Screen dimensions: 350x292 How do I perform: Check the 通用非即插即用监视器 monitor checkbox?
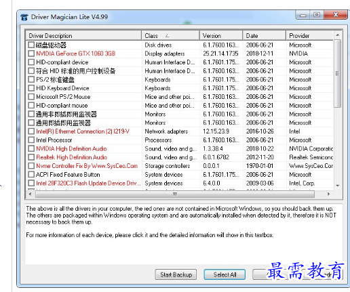[31, 114]
